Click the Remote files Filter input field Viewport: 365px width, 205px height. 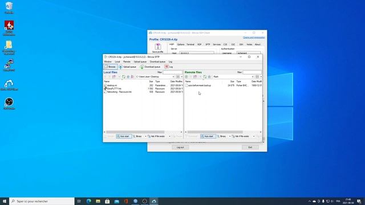click(x=252, y=72)
